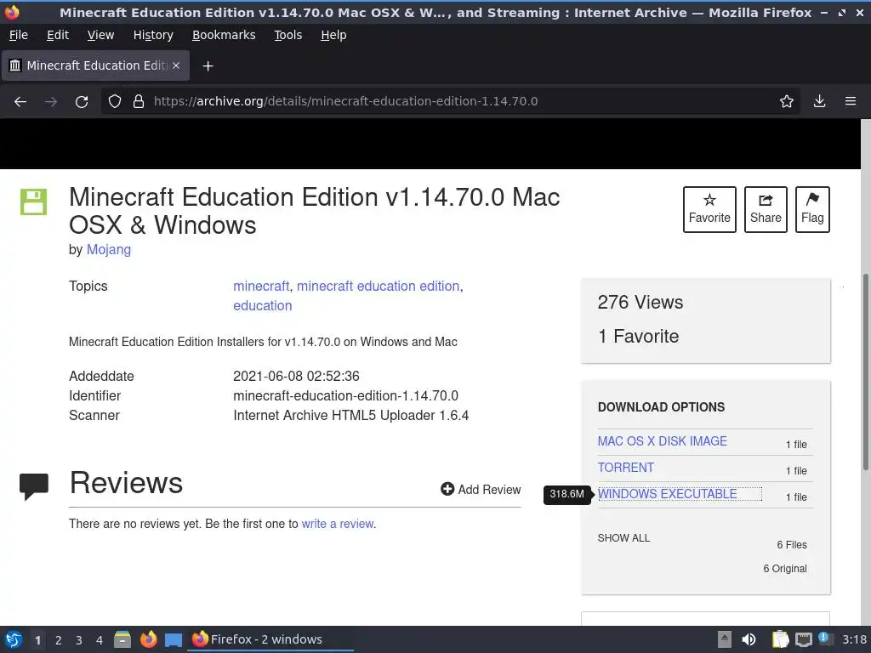Open a new tab with the plus icon
The image size is (871, 653).
[x=208, y=66]
